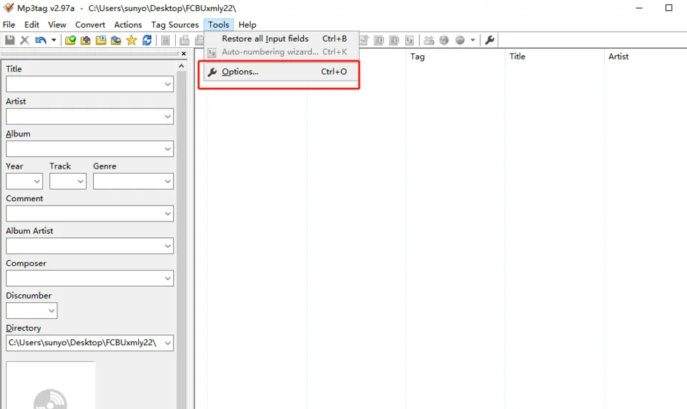Open the Help menu
Viewport: 687px width, 409px height.
click(247, 25)
